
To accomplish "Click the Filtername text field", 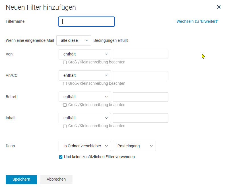I will point(86,22).
